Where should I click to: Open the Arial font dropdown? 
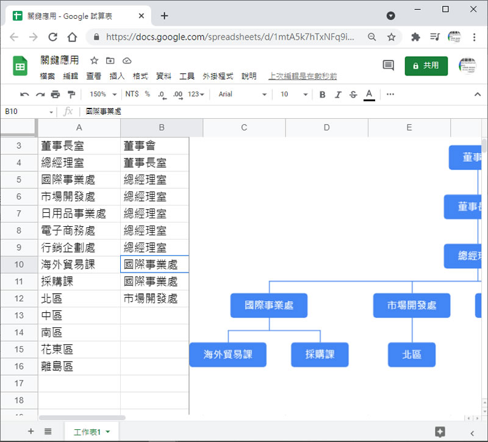[242, 94]
